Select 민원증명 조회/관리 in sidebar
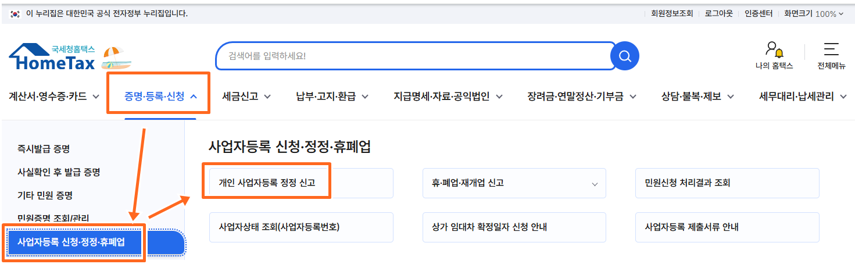The image size is (855, 264). pyautogui.click(x=53, y=219)
